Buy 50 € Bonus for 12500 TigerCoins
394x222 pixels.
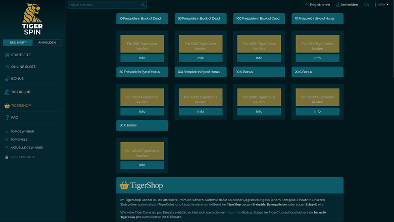[142, 151]
